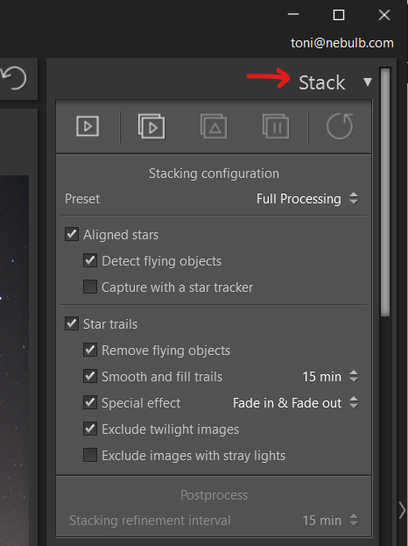The height and width of the screenshot is (546, 408).
Task: Click the toni@nebulb.com account label
Action: click(342, 43)
